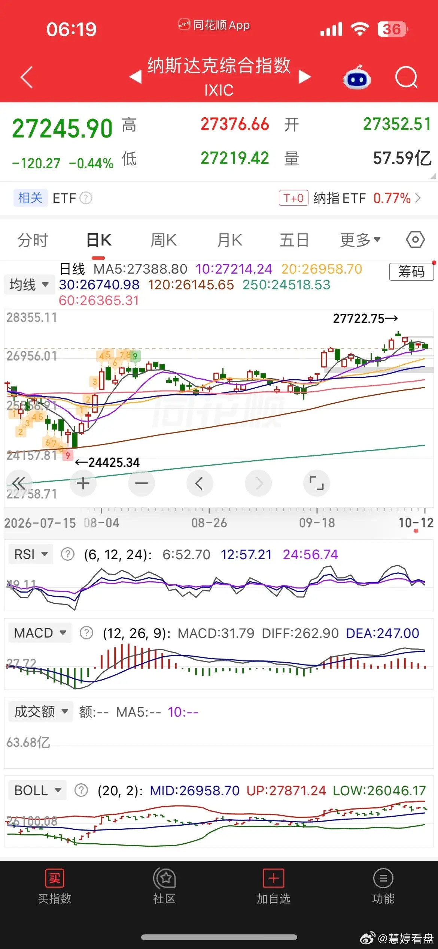Open the BOLL help question mark
Screen dimensions: 438x949
click(81, 790)
